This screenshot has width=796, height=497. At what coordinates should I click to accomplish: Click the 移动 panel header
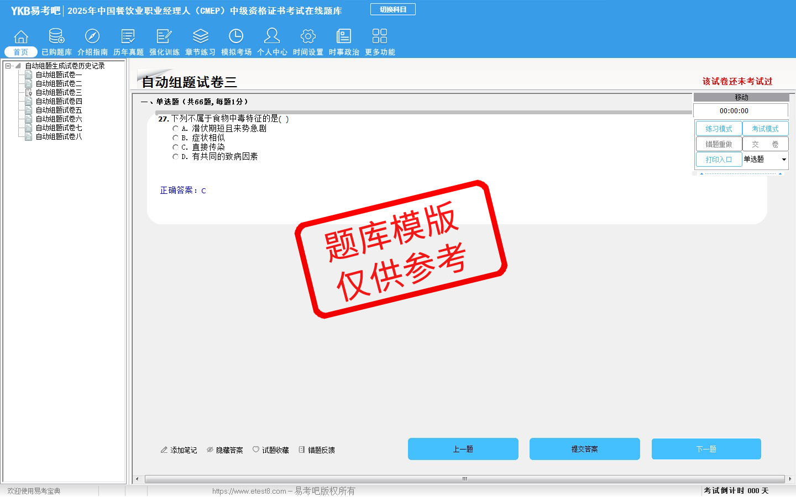point(741,97)
